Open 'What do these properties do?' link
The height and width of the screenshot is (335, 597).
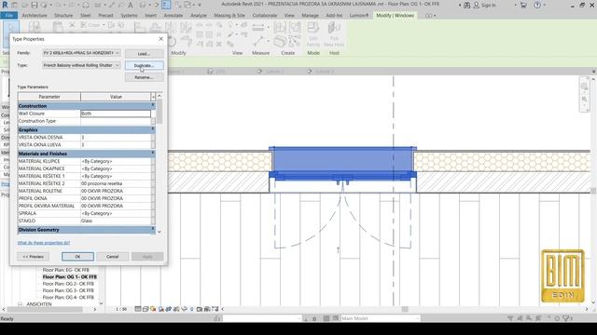tap(44, 242)
